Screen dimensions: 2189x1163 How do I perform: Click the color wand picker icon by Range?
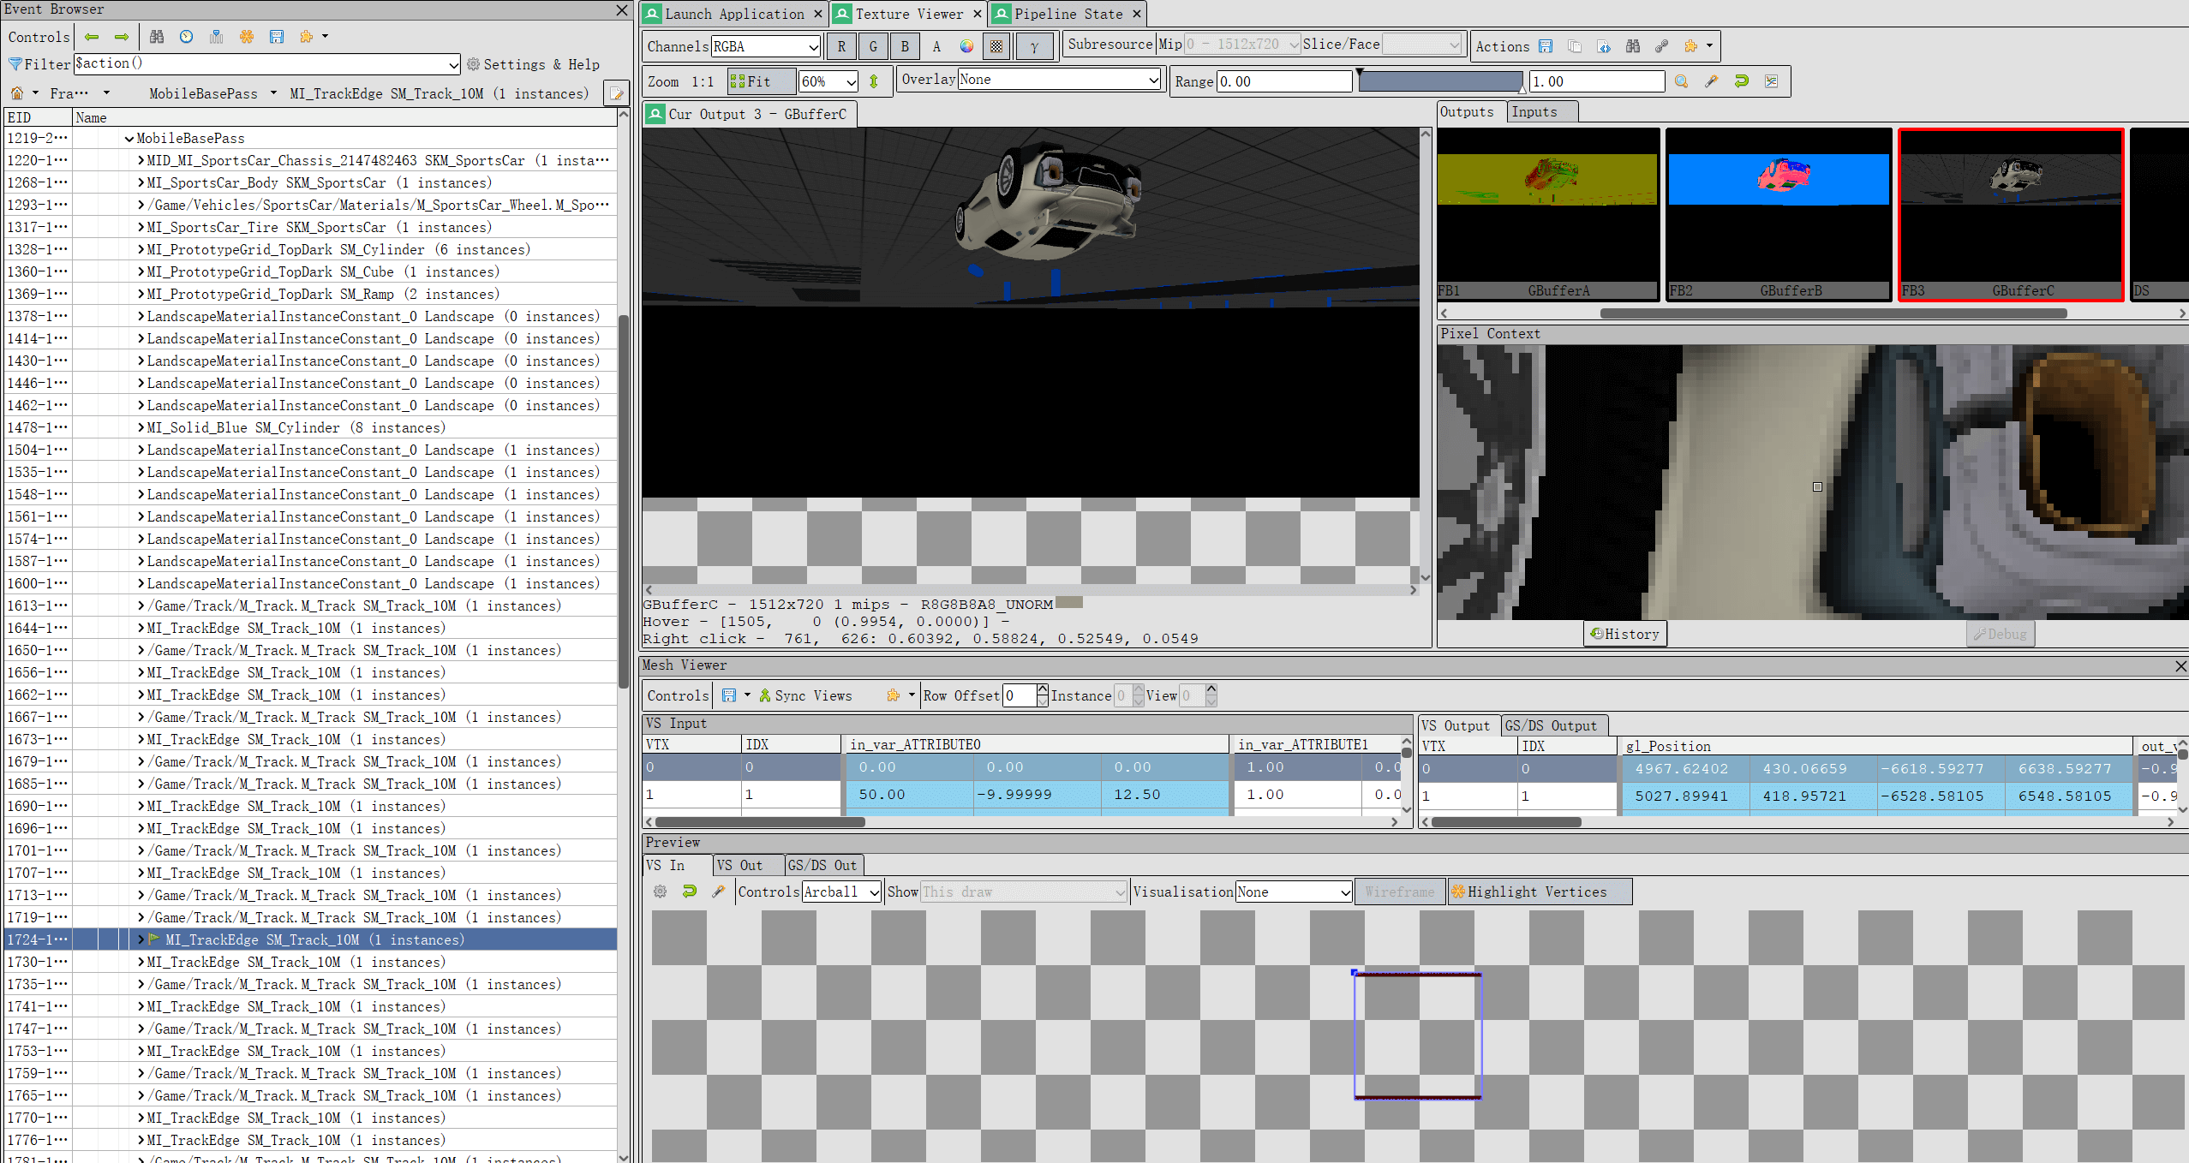coord(1711,81)
